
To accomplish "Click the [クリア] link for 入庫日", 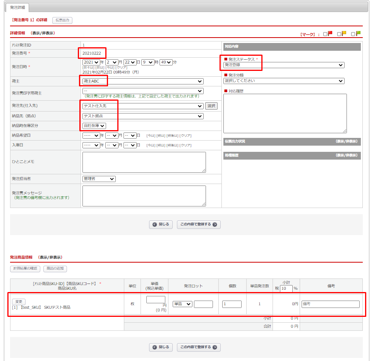I will click(x=186, y=145).
